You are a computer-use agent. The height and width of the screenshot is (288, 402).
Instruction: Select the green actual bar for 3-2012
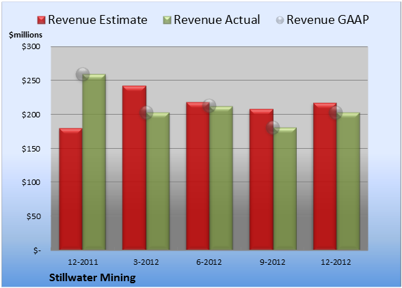158,182
